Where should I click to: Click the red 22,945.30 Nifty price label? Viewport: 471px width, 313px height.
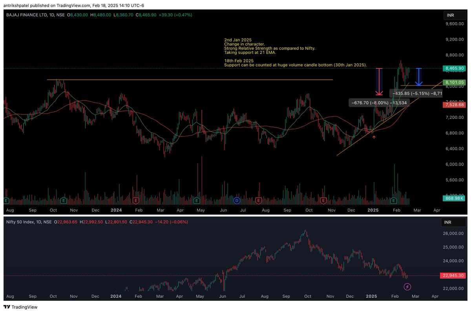click(x=453, y=275)
